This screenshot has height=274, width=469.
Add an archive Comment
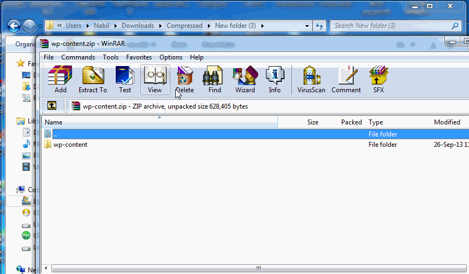point(346,79)
